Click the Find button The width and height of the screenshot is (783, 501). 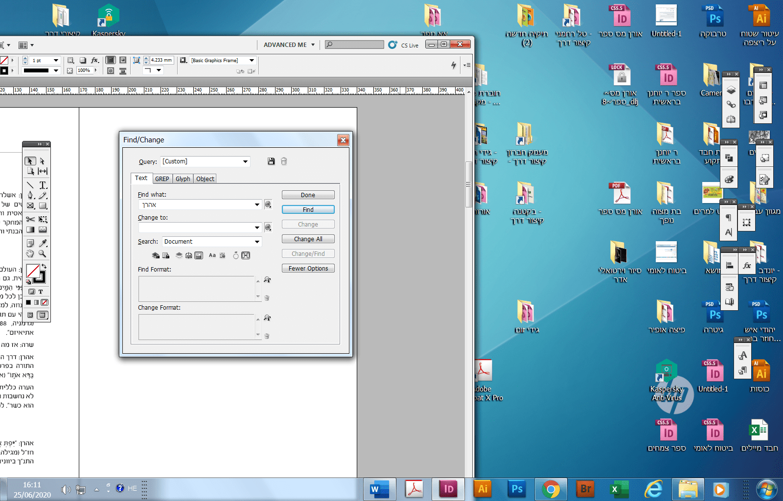(308, 209)
